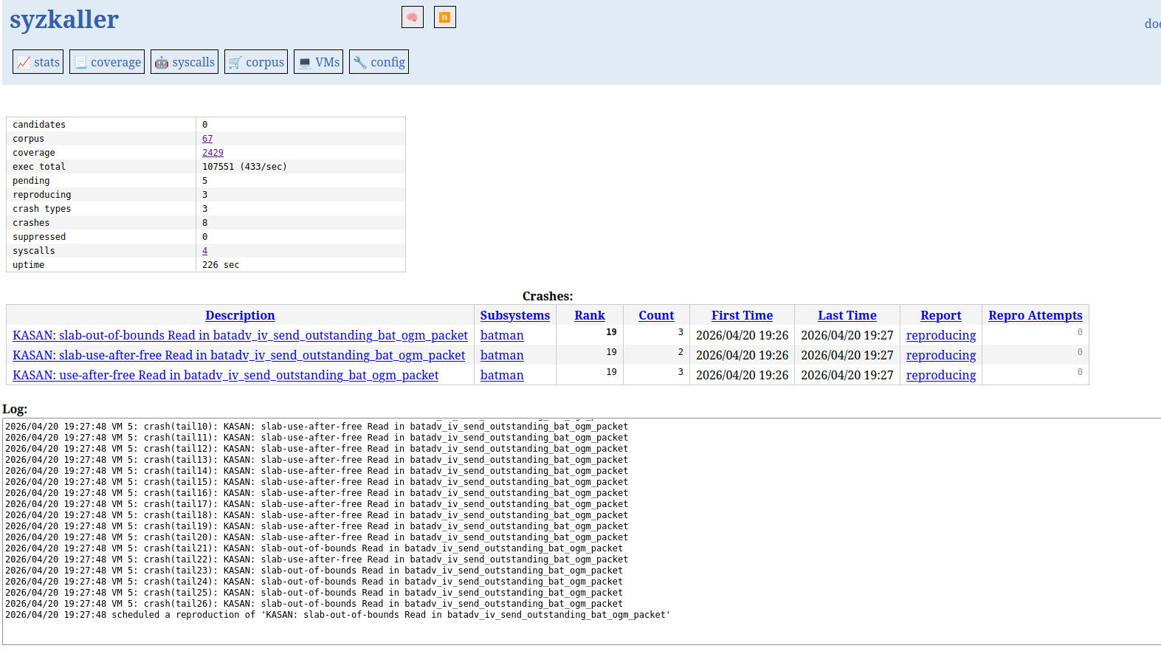
Task: Click the 'pending' stat label
Action: tap(31, 181)
